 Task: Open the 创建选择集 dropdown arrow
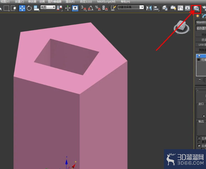pos(142,7)
